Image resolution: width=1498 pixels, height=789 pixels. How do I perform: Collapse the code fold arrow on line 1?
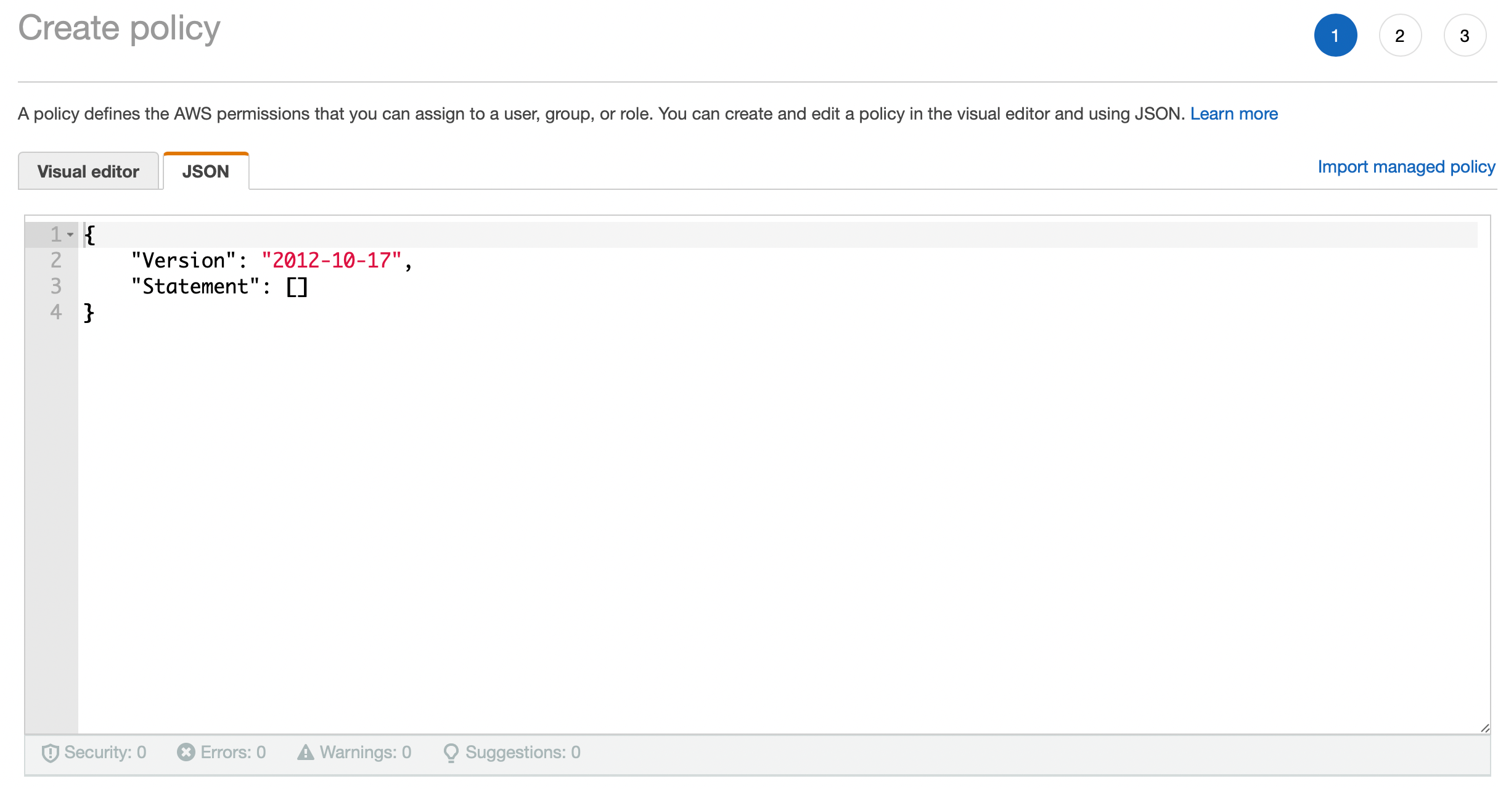pyautogui.click(x=70, y=234)
